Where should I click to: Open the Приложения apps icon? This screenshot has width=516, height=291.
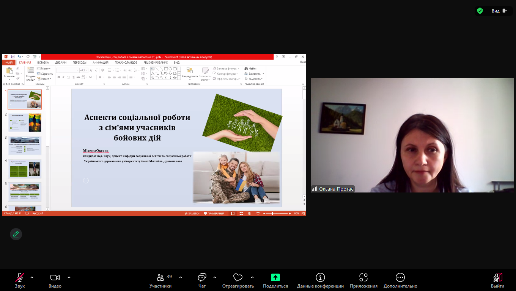[363, 277]
